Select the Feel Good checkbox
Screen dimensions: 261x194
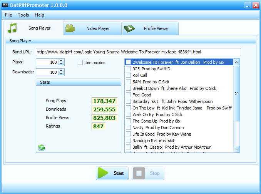[x=128, y=95]
